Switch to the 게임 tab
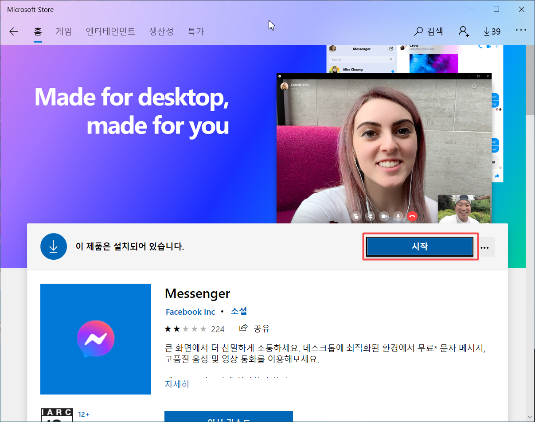The width and height of the screenshot is (535, 422). click(x=64, y=31)
